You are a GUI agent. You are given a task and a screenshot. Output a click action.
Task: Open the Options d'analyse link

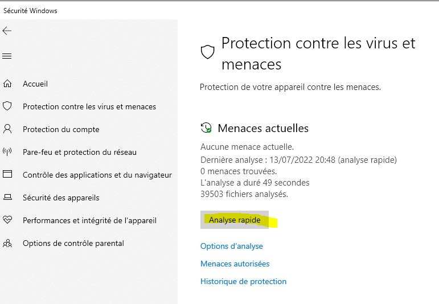[x=232, y=246]
